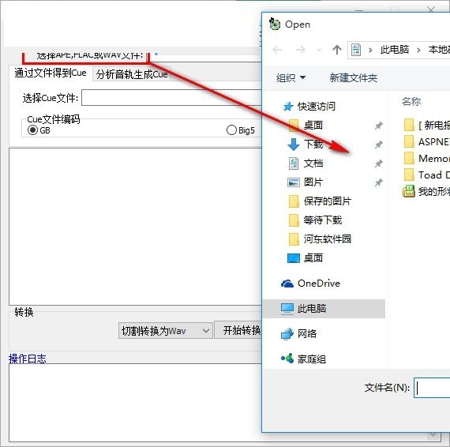Select Big5 encoding radio button
This screenshot has width=450, height=447.
(231, 130)
